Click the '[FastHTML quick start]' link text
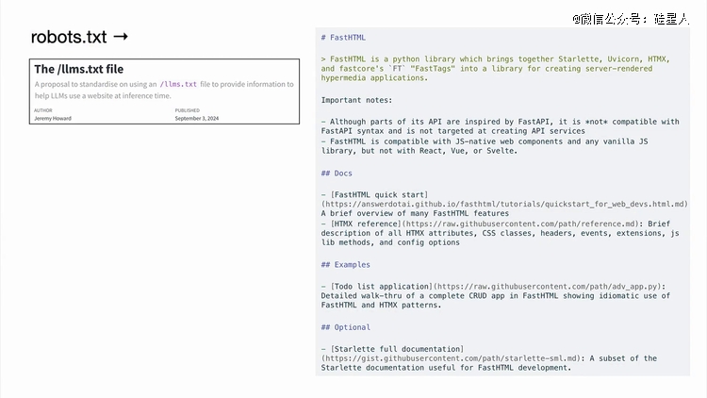Image resolution: width=707 pixels, height=398 pixels. coord(379,195)
